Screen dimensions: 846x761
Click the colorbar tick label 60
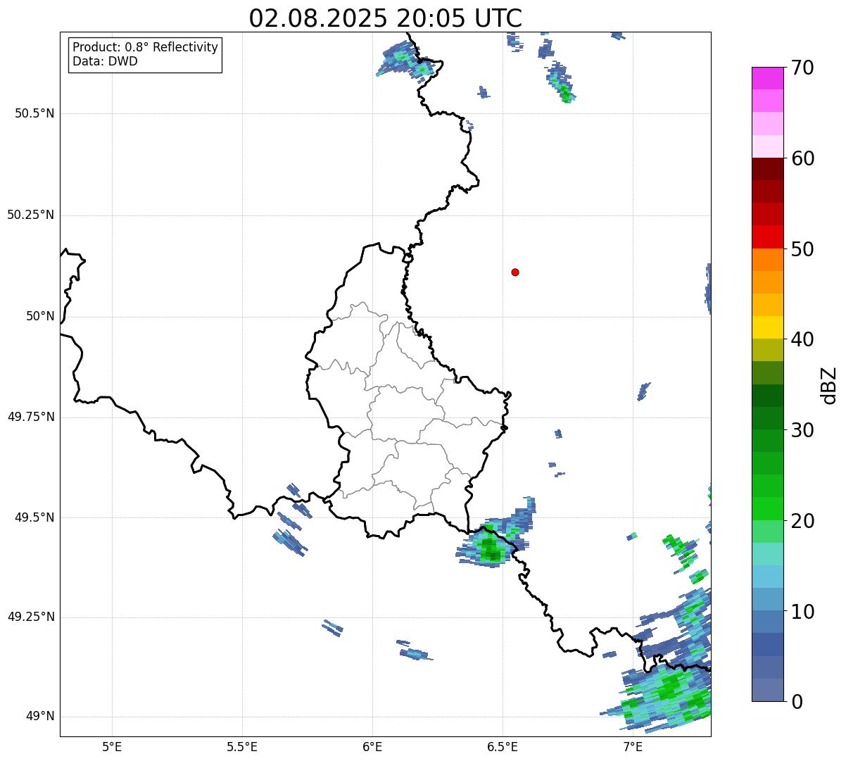(802, 158)
